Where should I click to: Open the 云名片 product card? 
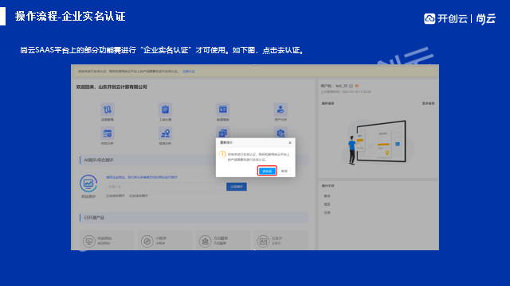(x=281, y=241)
